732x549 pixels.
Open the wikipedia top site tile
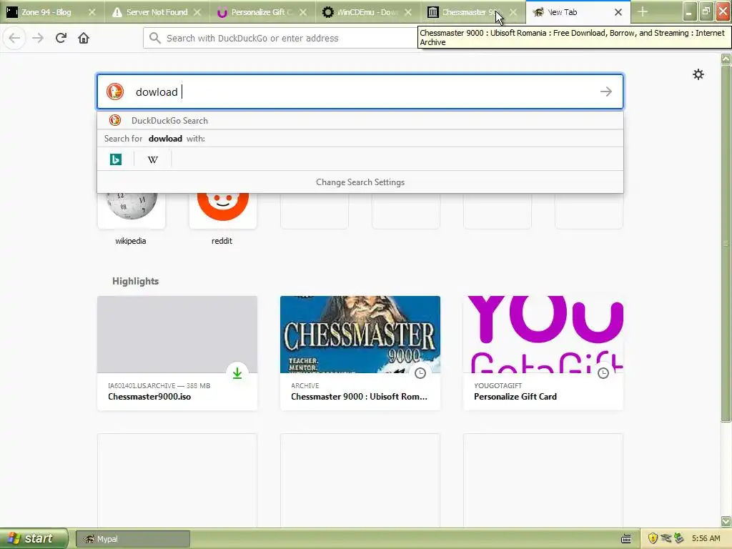tap(132, 210)
